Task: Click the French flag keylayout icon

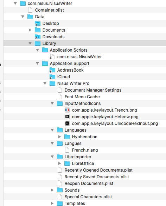Action: pyautogui.click(x=67, y=110)
